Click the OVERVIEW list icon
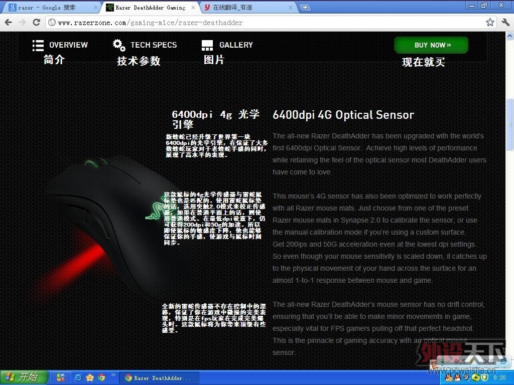Image resolution: width=514 pixels, height=385 pixels. coord(38,46)
